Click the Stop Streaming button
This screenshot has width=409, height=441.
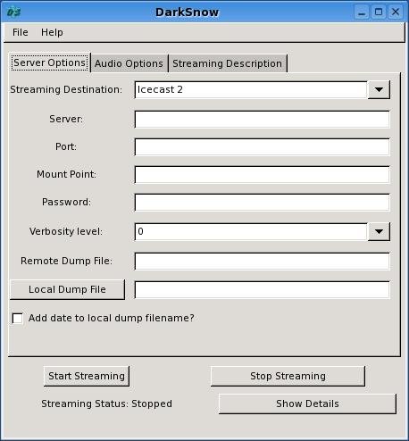[x=288, y=376]
